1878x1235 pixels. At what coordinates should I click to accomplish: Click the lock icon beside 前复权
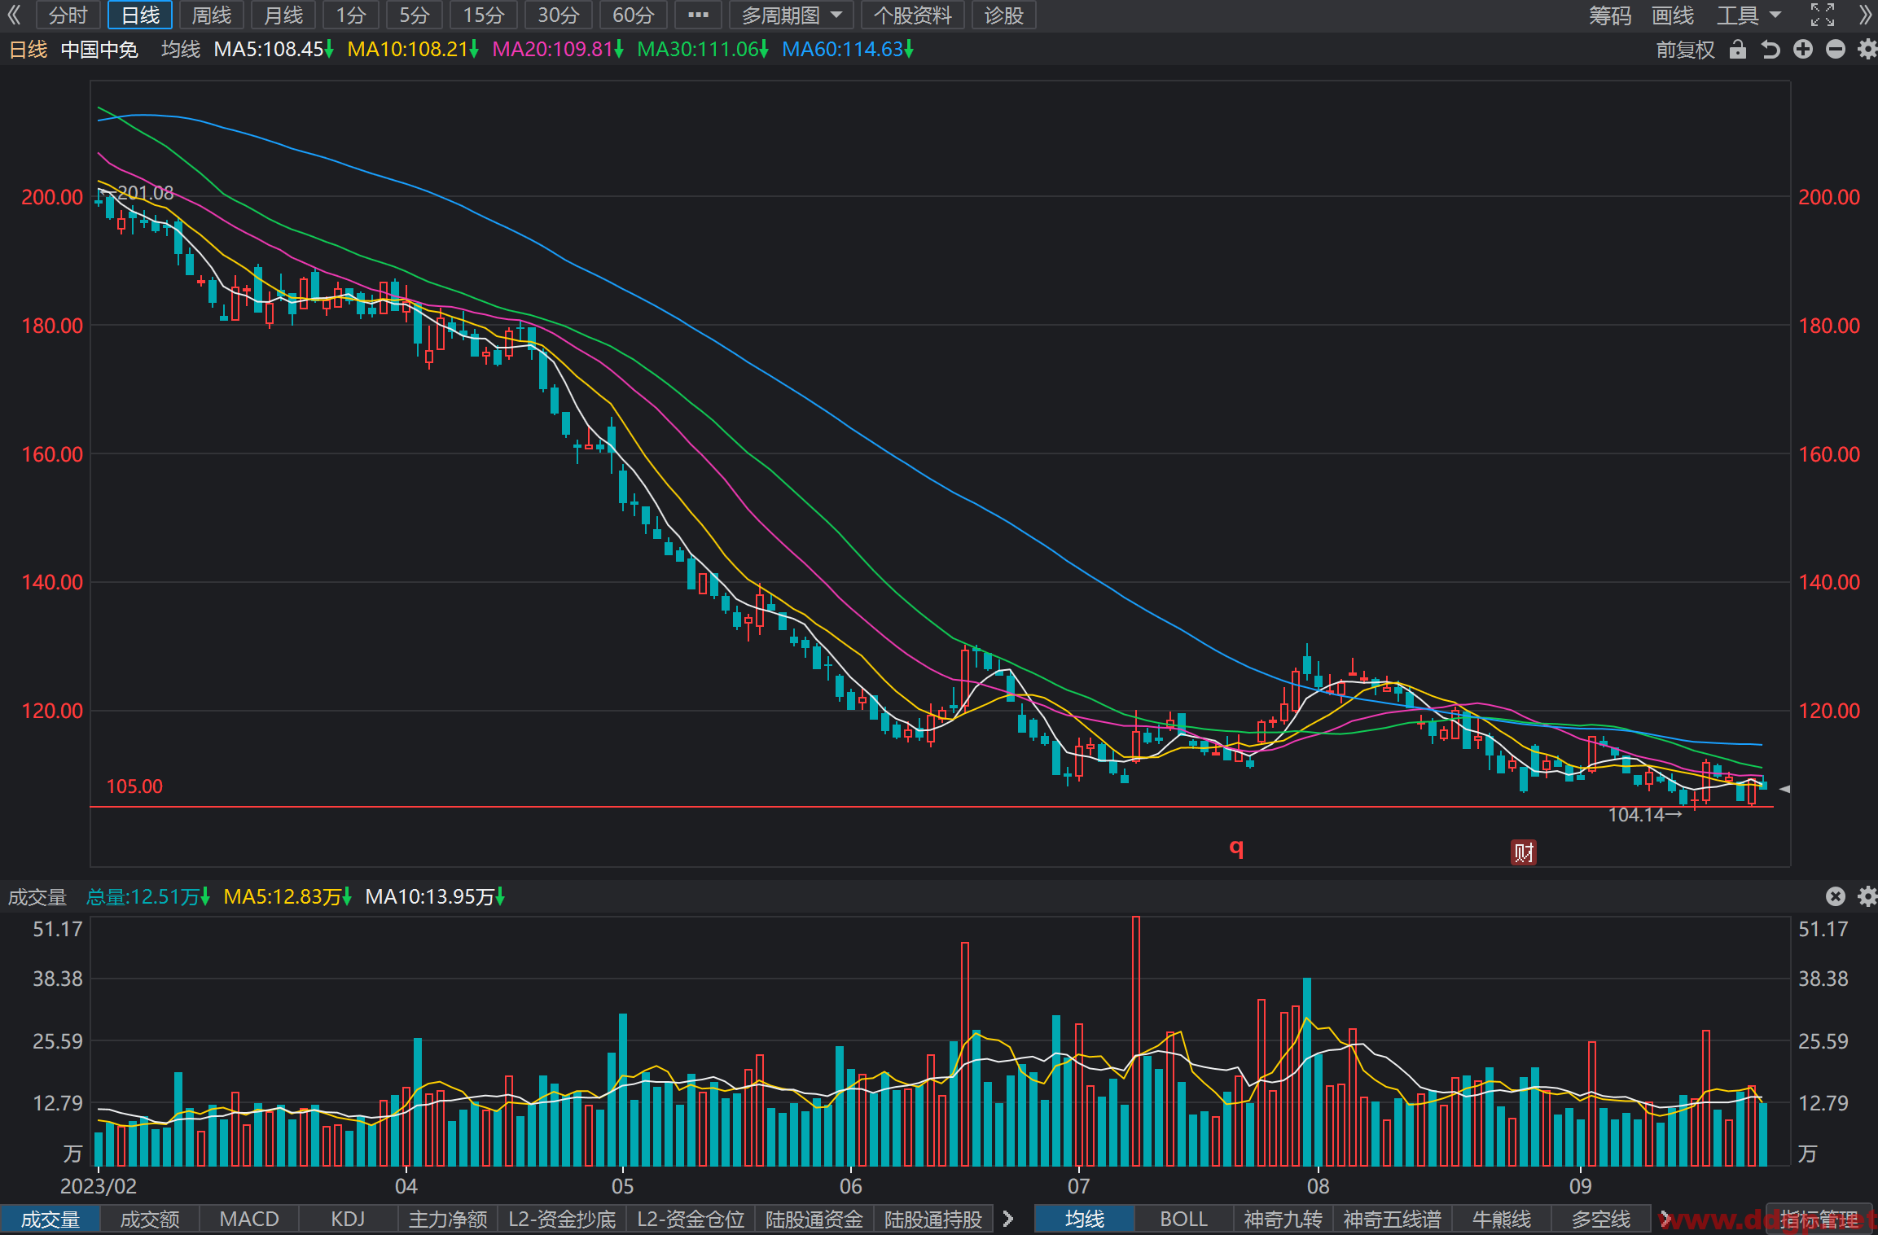coord(1738,50)
